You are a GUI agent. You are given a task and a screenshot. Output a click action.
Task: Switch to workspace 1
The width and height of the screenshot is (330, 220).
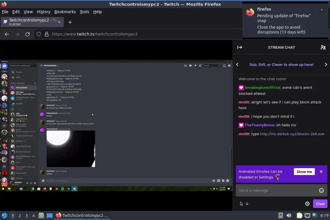coord(13,216)
